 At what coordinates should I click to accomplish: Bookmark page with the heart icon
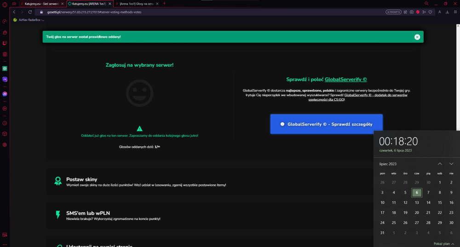pos(431,12)
